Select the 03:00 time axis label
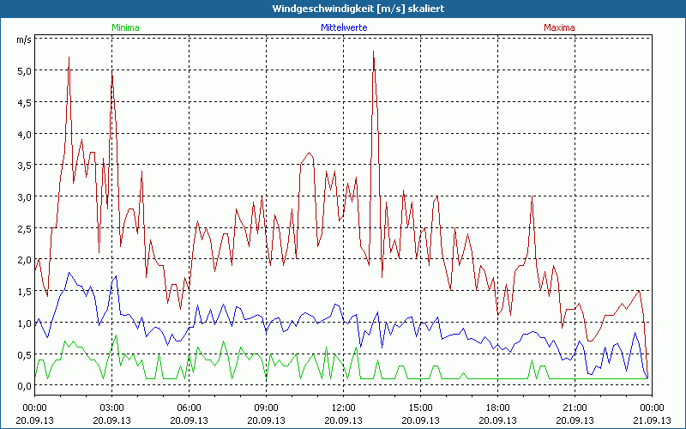686x429 pixels. pos(111,407)
